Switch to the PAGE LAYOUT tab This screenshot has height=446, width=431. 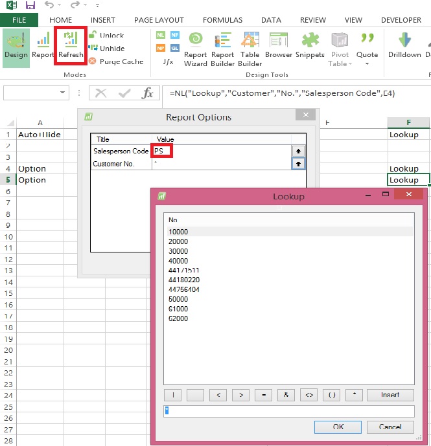point(159,20)
